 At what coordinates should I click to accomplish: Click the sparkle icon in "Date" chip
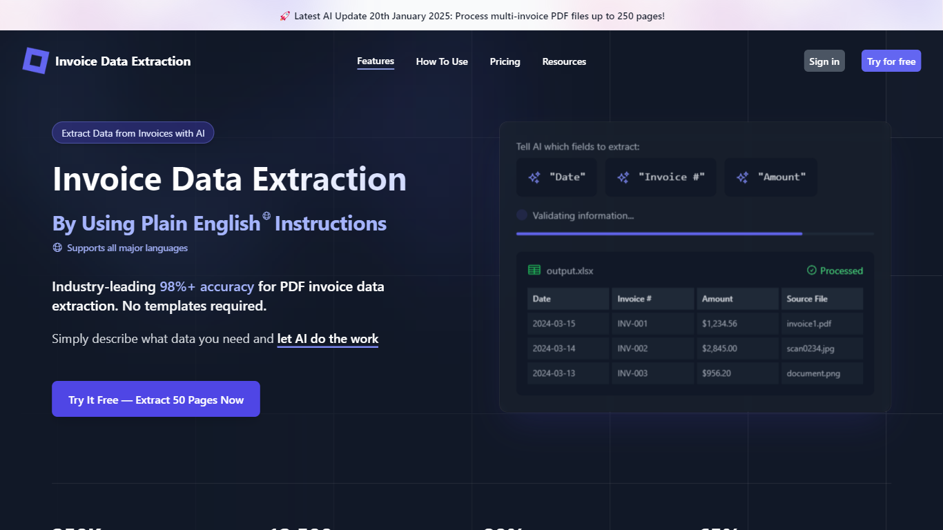click(x=534, y=177)
